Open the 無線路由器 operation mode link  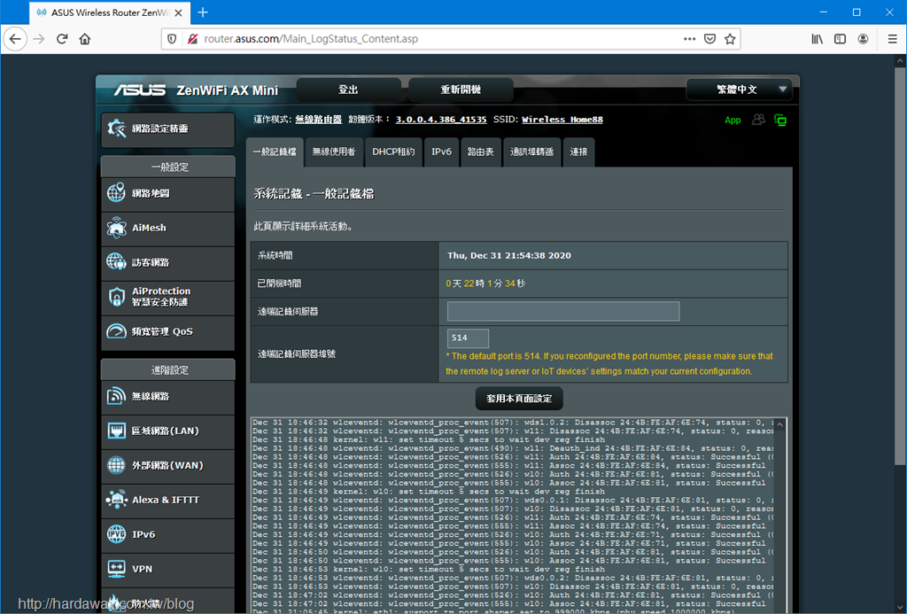tap(318, 120)
